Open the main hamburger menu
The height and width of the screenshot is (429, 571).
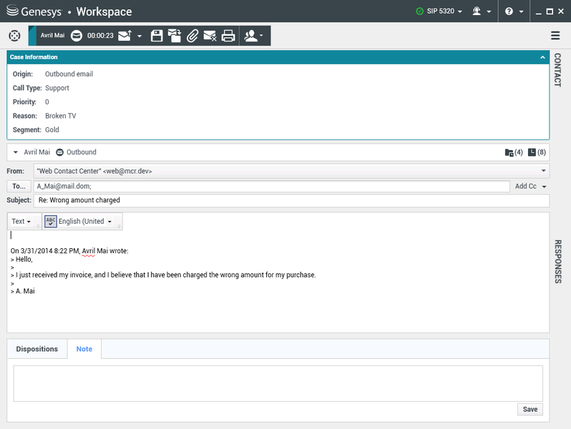555,35
